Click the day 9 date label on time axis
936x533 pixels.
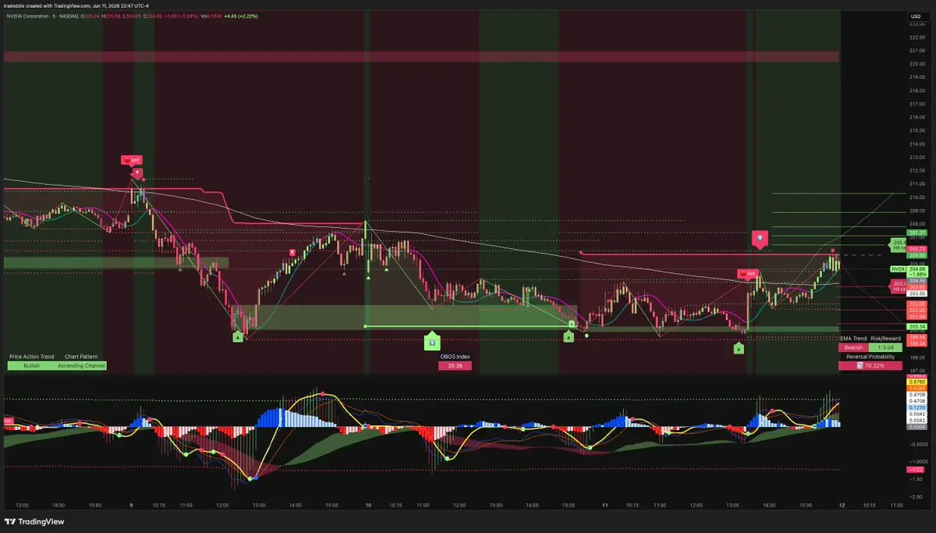pos(131,505)
